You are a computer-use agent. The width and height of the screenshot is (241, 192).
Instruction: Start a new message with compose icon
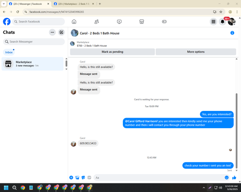[61, 32]
